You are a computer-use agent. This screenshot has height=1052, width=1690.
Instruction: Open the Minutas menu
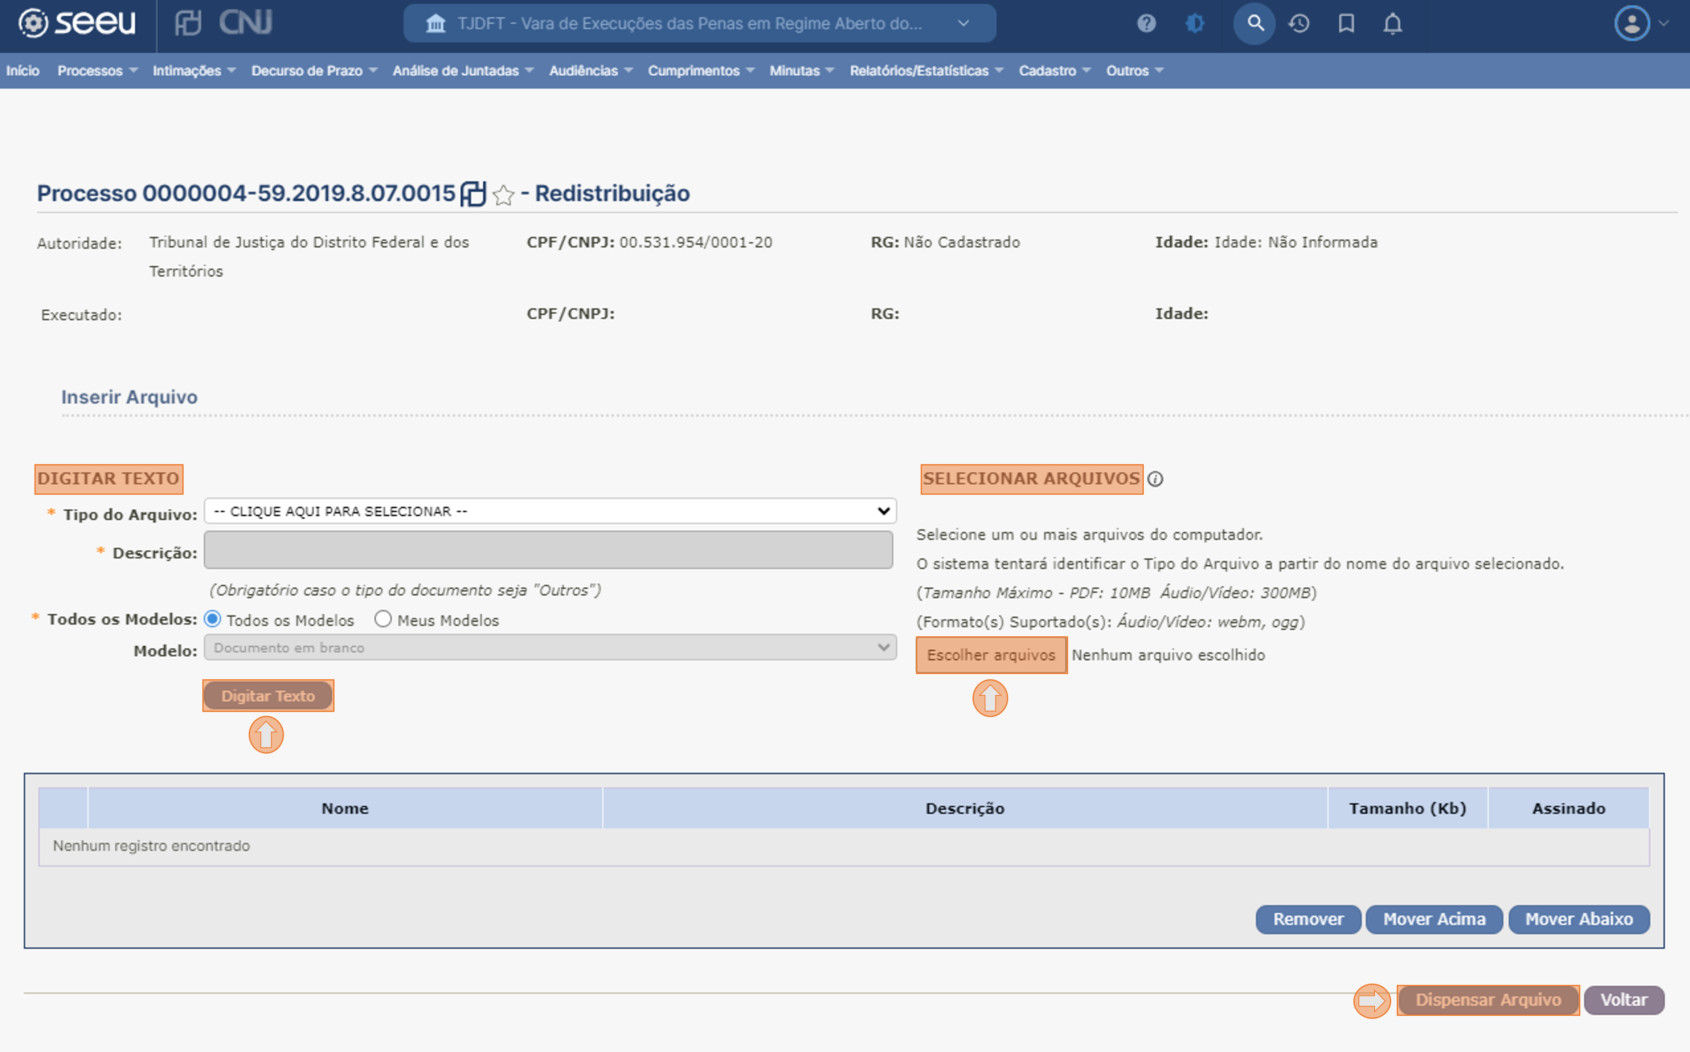[802, 71]
